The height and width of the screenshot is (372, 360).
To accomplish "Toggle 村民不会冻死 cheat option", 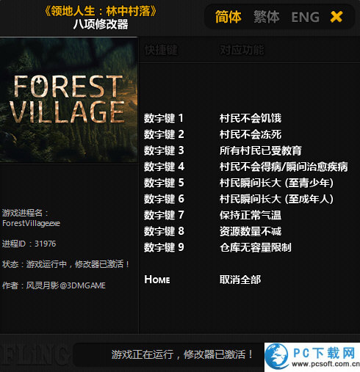I will click(x=251, y=134).
